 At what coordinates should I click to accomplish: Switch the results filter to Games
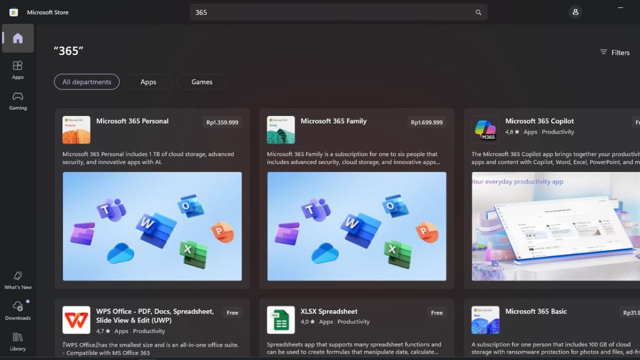pyautogui.click(x=202, y=82)
